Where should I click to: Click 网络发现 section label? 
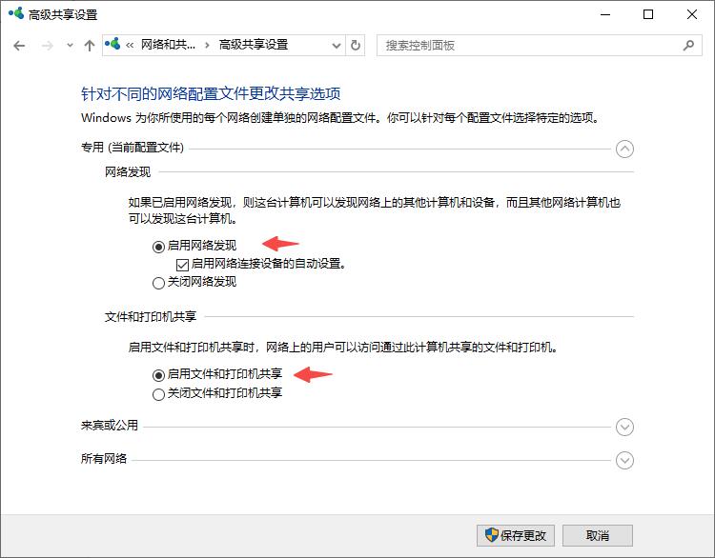(128, 172)
